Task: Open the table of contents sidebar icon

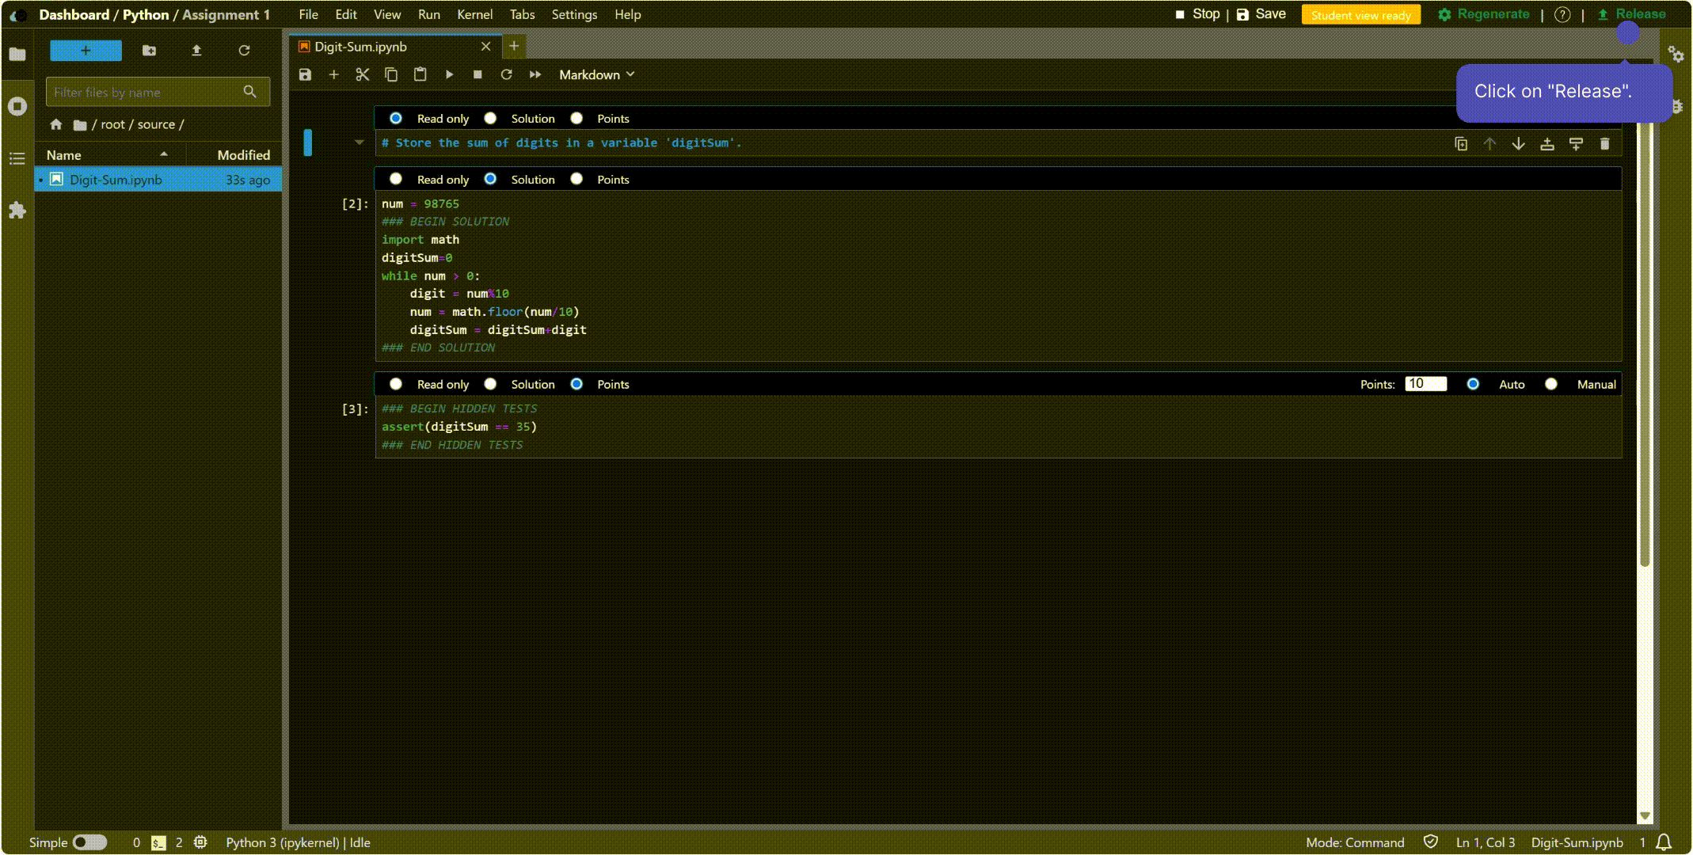Action: coord(17,158)
